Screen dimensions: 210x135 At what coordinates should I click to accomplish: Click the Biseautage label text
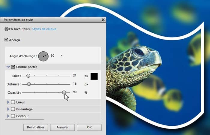click(24, 109)
